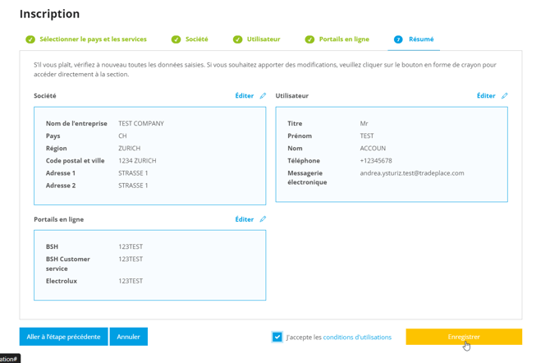Go to 'Sélectionner le pays et les services' step

pyautogui.click(x=93, y=39)
